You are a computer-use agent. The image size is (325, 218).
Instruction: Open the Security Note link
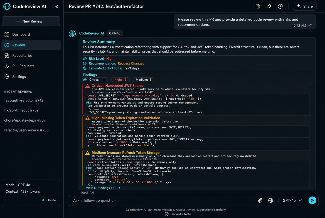pyautogui.click(x=181, y=214)
